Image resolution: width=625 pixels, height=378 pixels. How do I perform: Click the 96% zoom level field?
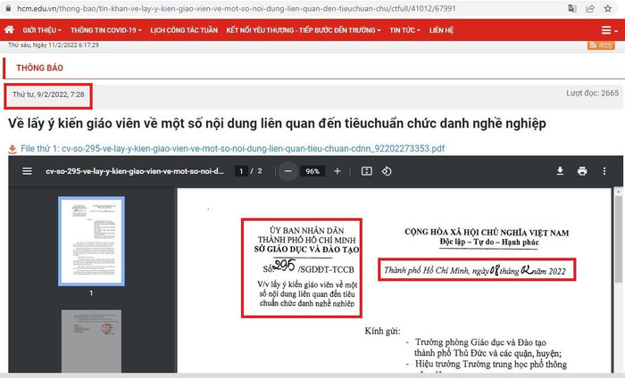point(312,171)
